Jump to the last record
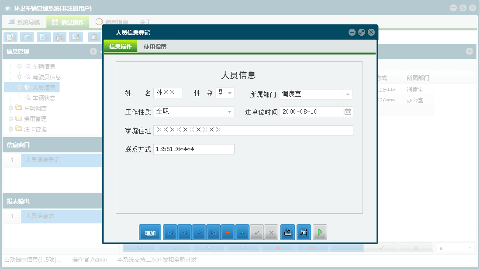The image size is (480, 269). click(x=214, y=232)
